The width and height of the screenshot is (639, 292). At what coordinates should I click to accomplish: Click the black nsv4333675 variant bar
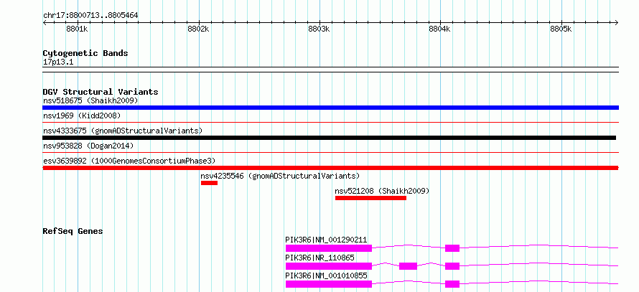tap(330, 138)
